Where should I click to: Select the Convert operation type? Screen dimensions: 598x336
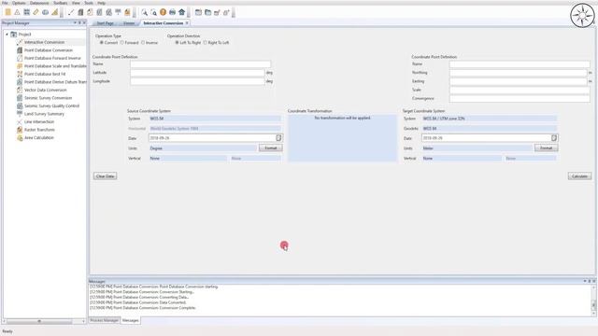[x=102, y=43]
